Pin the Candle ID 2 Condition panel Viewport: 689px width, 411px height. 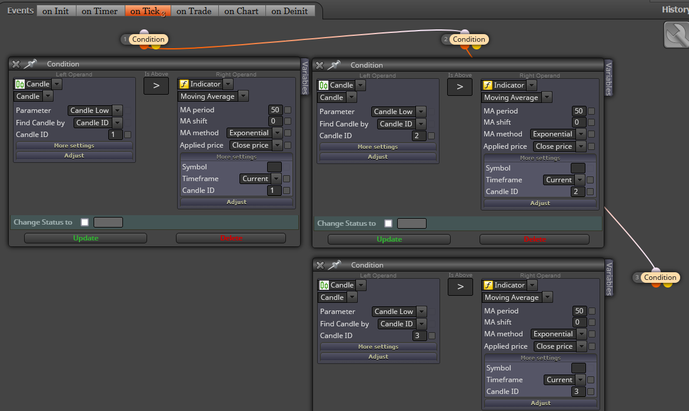pyautogui.click(x=334, y=65)
